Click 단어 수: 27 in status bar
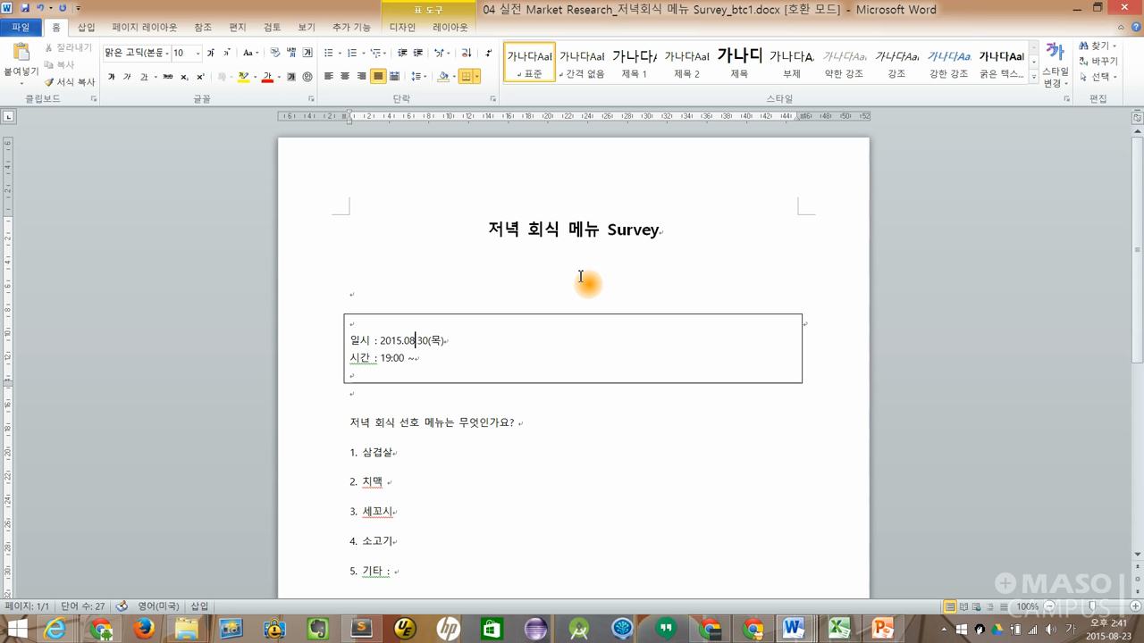Viewport: 1144px width, 643px height. coord(82,606)
